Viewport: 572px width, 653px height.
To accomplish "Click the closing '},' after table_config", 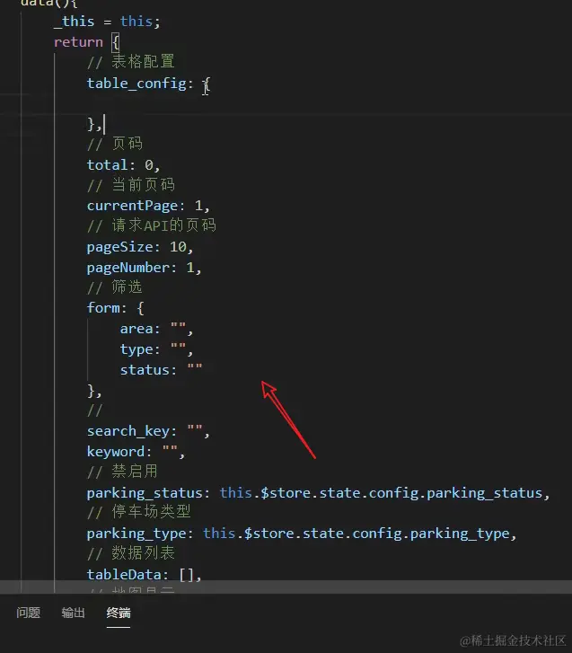I will click(x=94, y=124).
